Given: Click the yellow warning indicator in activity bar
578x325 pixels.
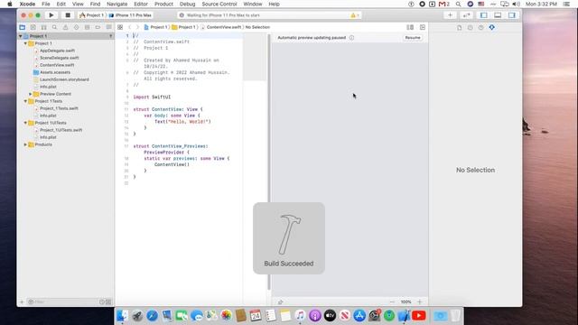Looking at the screenshot, I should [x=354, y=15].
